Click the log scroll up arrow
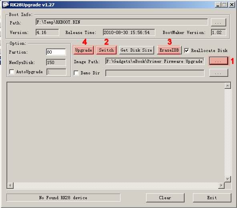The height and width of the screenshot is (208, 237). (x=227, y=86)
